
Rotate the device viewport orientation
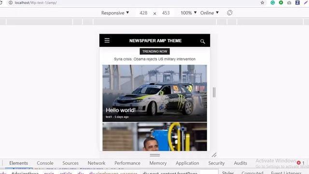230,13
